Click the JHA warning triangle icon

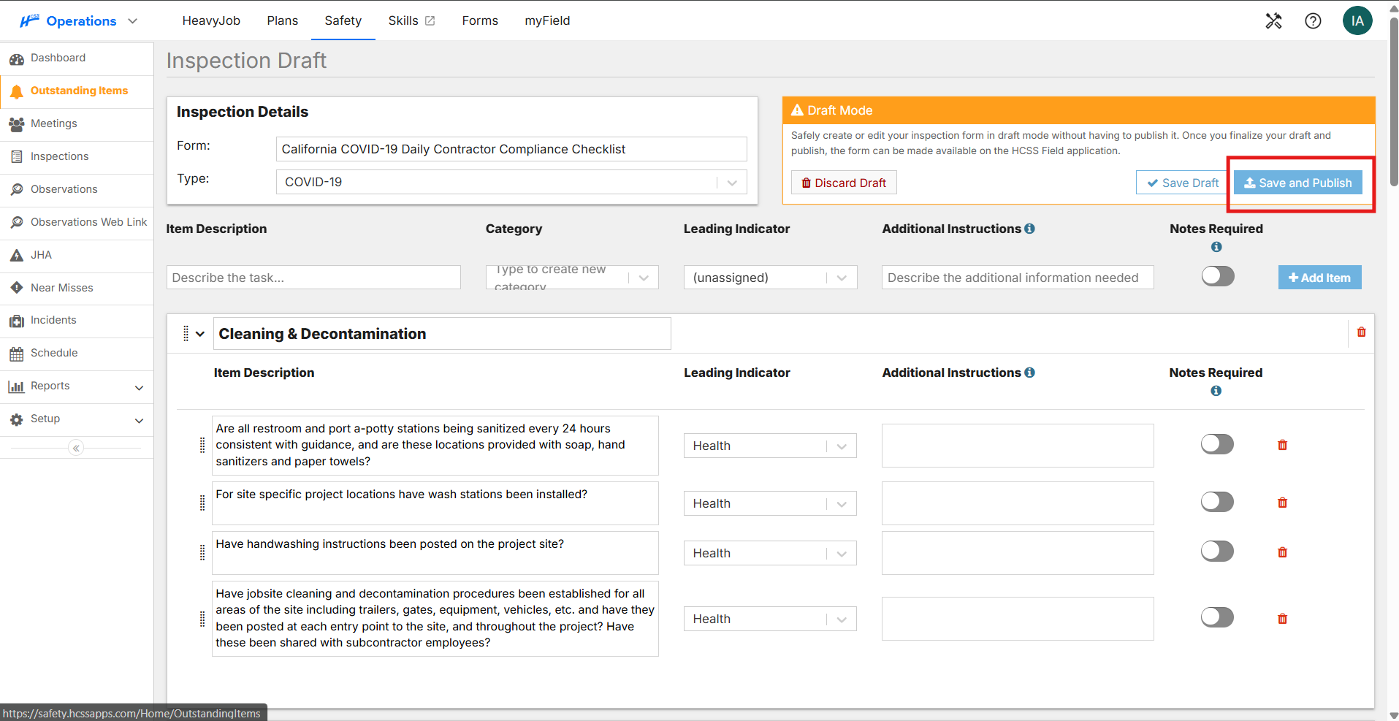16,255
